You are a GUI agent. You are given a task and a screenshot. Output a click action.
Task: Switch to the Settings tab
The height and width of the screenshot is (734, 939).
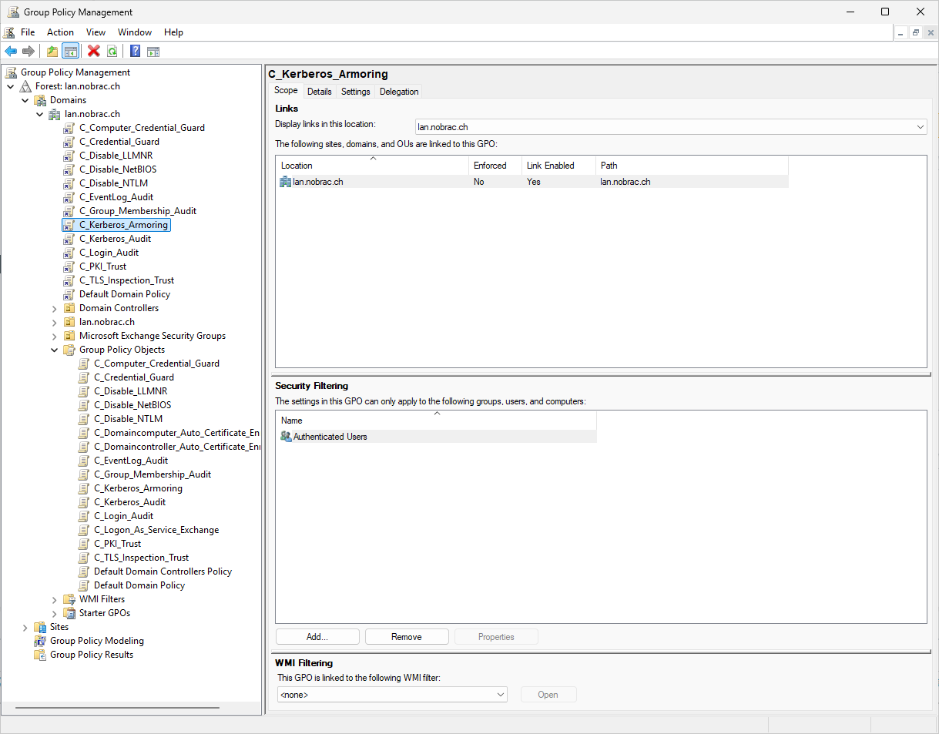[x=356, y=92]
